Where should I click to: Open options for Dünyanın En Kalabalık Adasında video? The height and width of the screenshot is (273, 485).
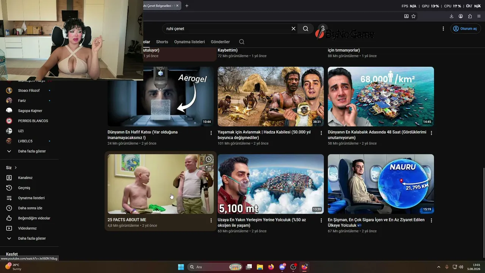tap(431, 133)
